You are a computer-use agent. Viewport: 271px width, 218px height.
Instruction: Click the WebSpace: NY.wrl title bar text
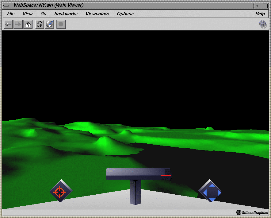pos(48,5)
